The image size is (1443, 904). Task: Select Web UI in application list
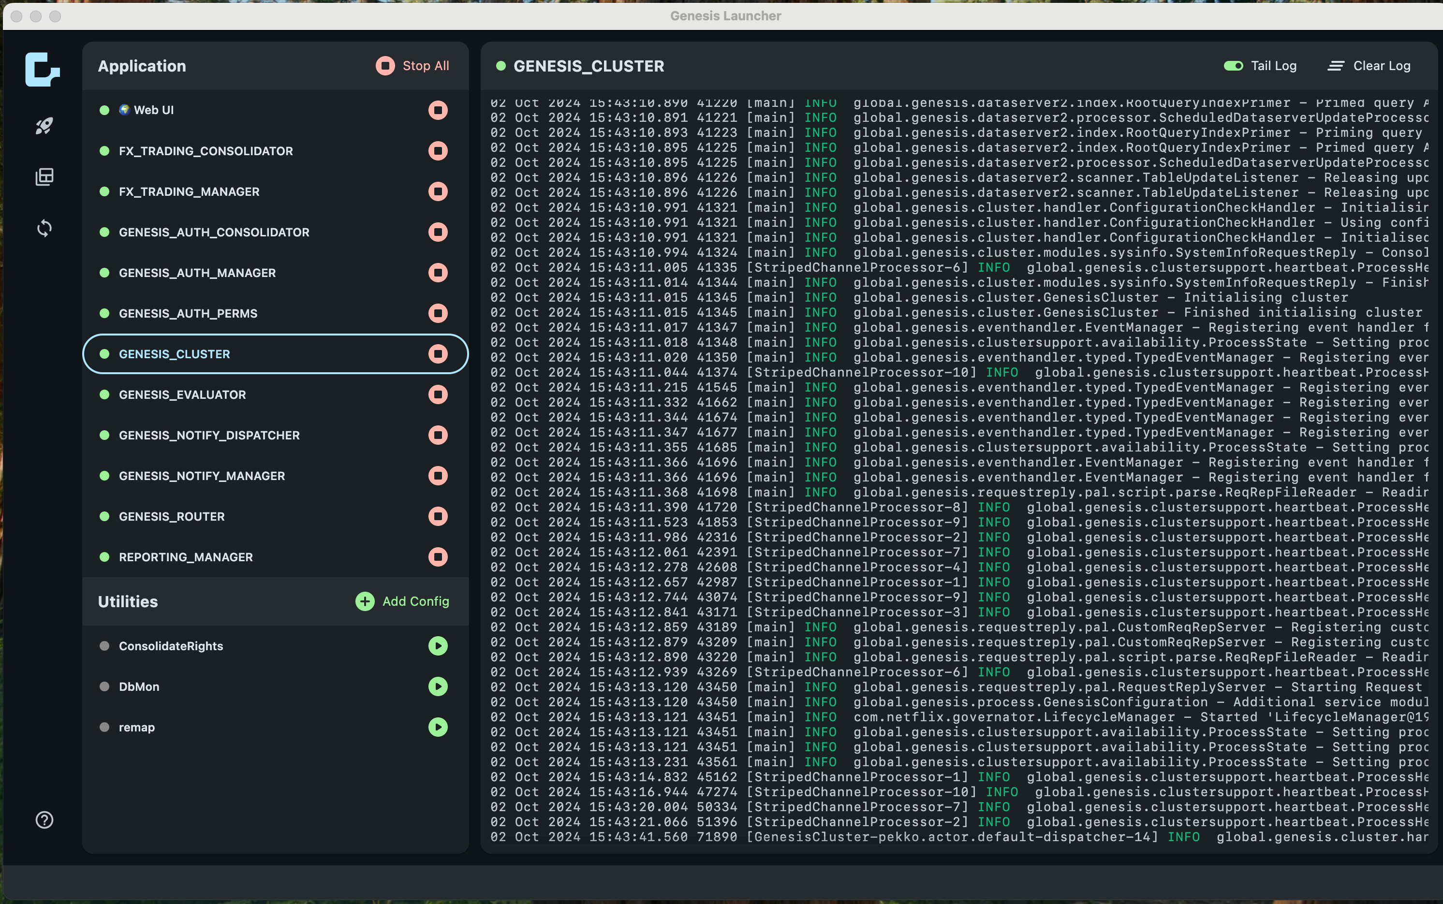(275, 110)
